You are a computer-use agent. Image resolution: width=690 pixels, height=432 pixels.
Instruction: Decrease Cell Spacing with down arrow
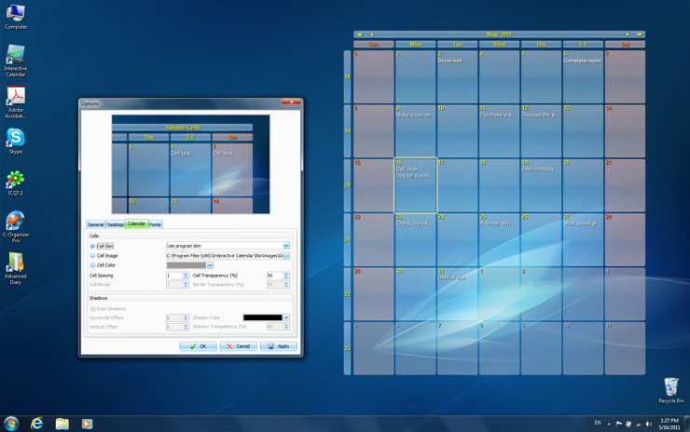pyautogui.click(x=186, y=277)
